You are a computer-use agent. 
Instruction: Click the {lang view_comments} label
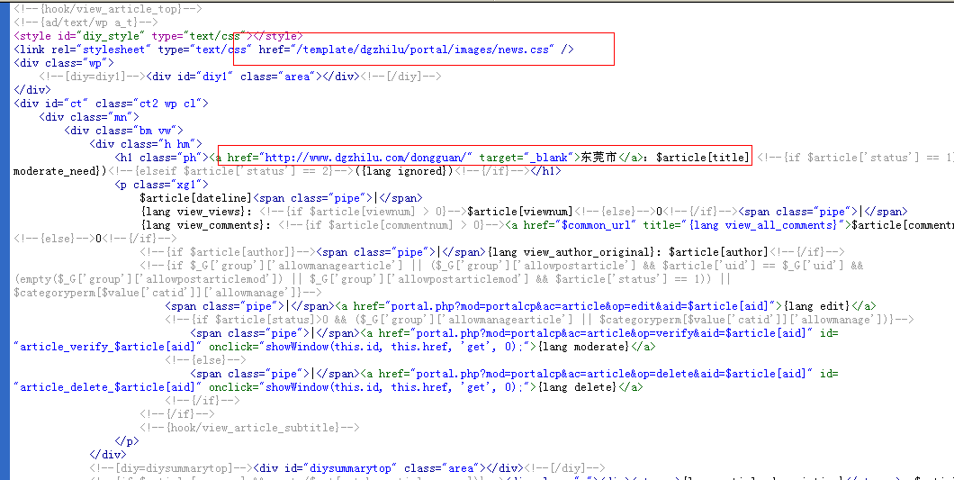tap(205, 225)
